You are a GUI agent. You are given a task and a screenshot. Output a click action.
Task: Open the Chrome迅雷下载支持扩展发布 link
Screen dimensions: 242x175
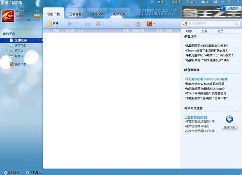(x=206, y=50)
